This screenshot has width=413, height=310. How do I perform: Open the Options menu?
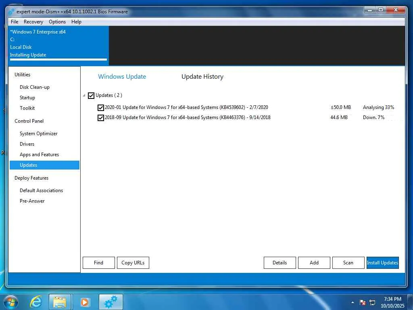click(57, 22)
